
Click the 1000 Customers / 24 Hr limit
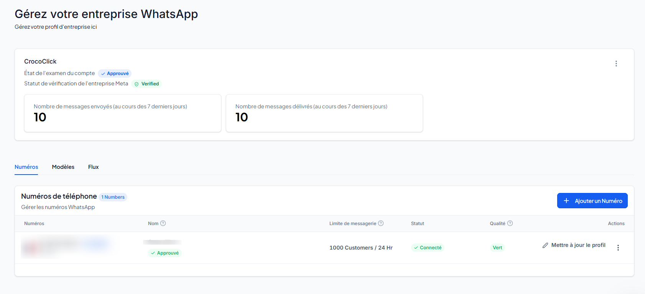click(361, 248)
